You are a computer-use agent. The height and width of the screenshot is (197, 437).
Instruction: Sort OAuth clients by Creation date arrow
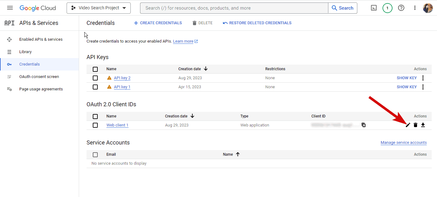point(192,116)
